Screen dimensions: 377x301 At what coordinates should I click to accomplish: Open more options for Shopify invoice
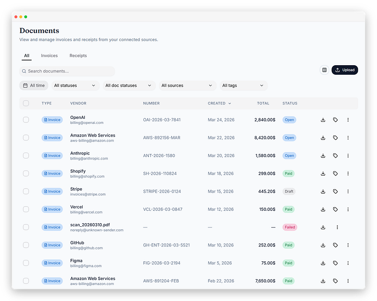pyautogui.click(x=348, y=174)
